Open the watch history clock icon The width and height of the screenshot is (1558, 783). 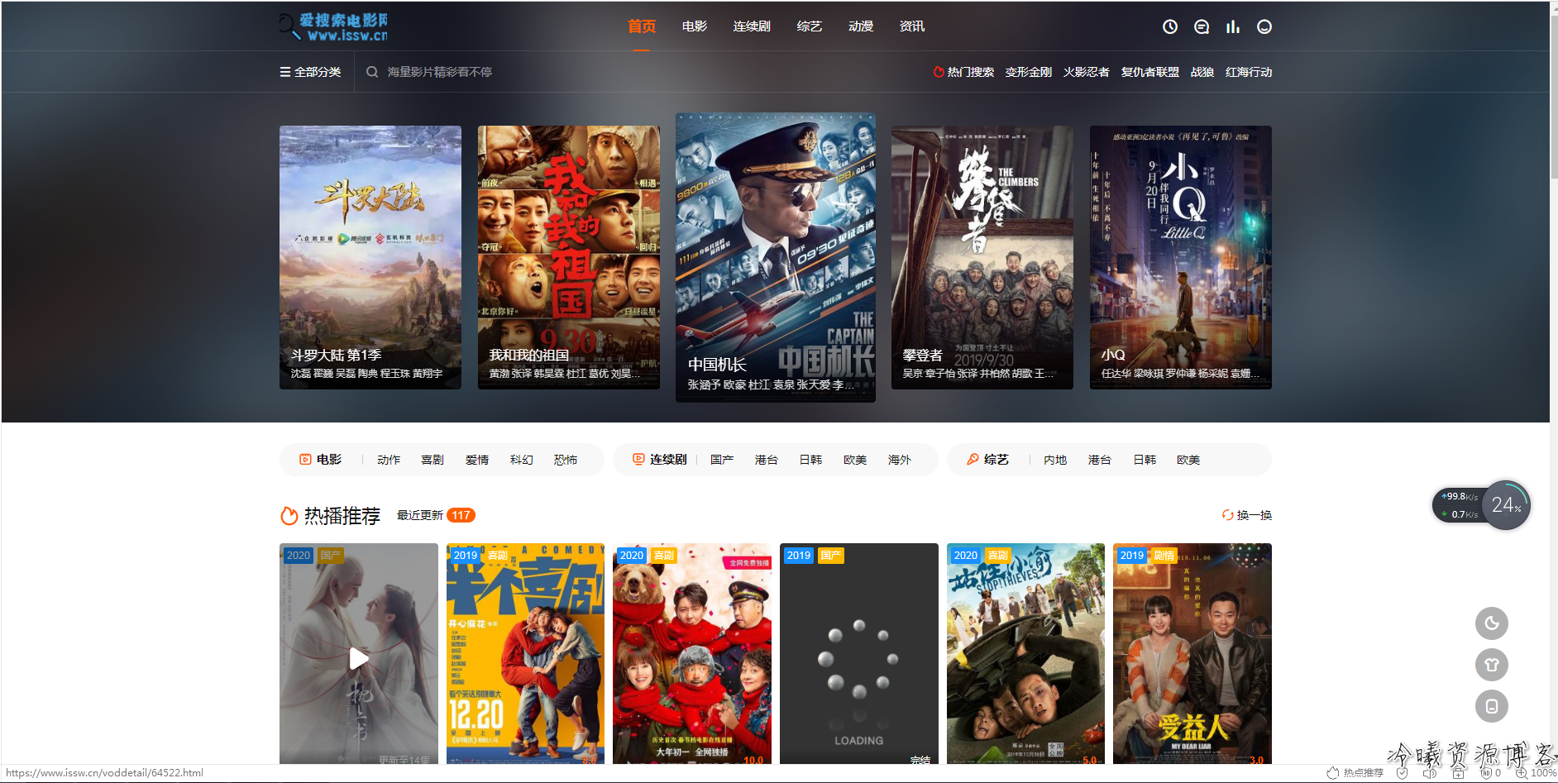[1169, 26]
